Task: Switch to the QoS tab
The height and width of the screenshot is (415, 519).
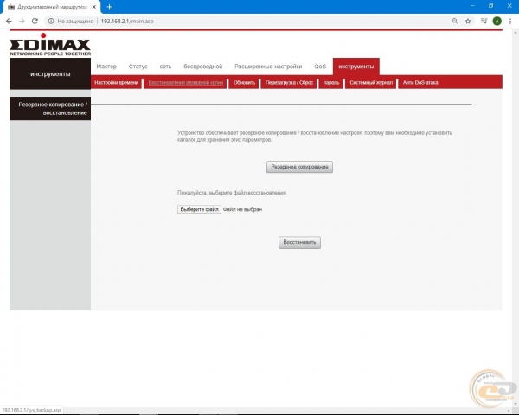Action: click(x=320, y=67)
